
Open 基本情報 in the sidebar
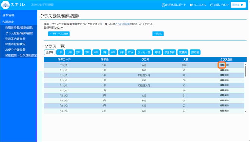[8, 15]
